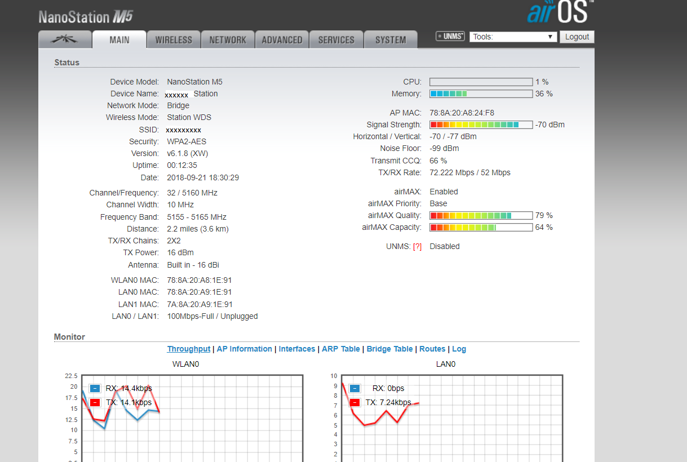The width and height of the screenshot is (687, 462).
Task: Click the Signal Strength bar
Action: [x=481, y=125]
